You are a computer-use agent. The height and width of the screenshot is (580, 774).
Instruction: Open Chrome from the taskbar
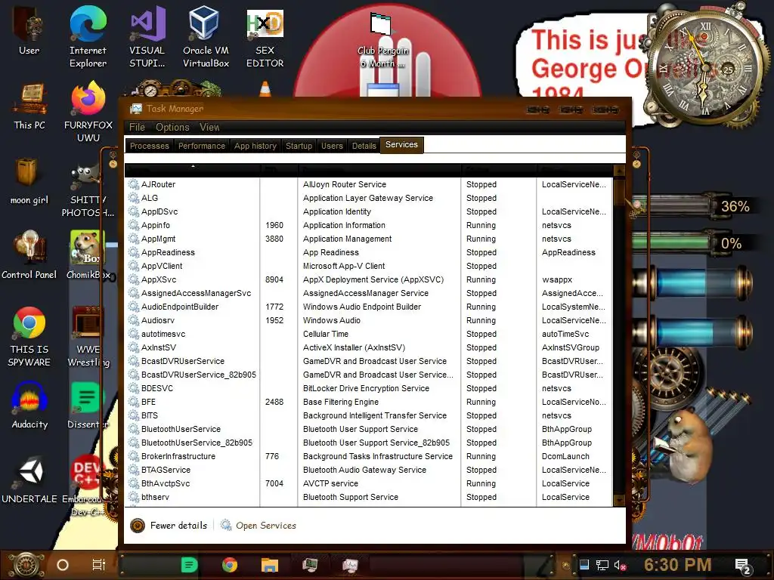pos(230,565)
